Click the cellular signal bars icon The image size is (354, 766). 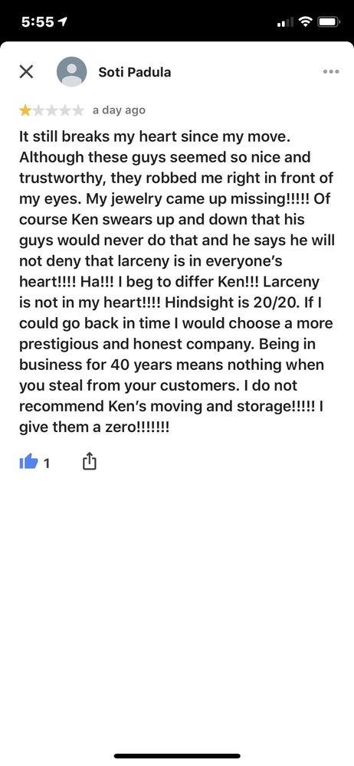(286, 22)
